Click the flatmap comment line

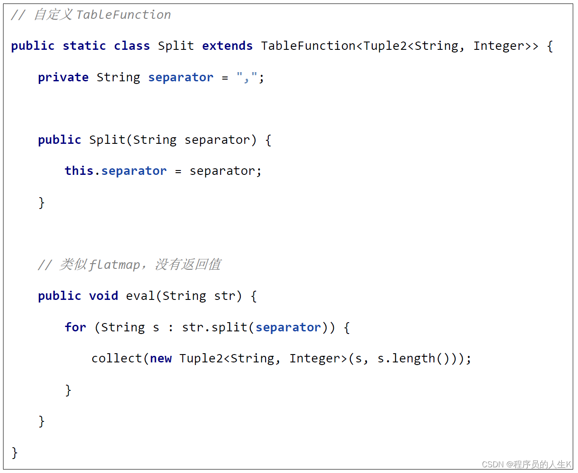pos(129,264)
